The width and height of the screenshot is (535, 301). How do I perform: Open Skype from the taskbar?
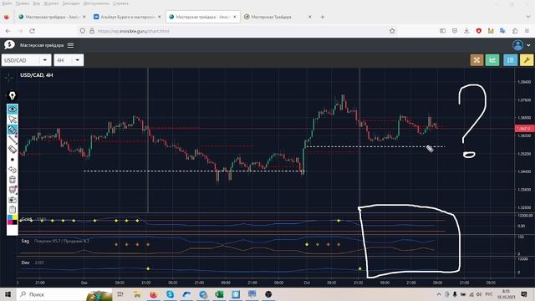(170, 294)
